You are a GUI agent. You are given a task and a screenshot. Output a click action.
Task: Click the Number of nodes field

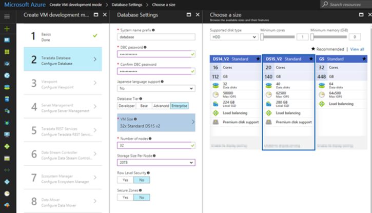pos(156,145)
